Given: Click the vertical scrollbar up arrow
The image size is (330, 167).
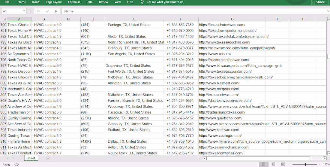Looking at the screenshot, I should pyautogui.click(x=328, y=19).
